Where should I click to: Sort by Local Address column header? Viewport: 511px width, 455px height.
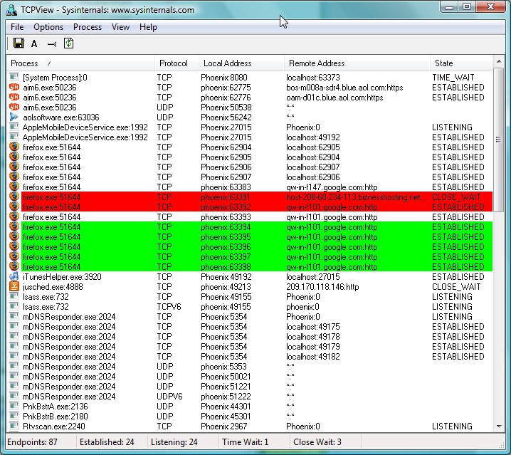tap(241, 63)
